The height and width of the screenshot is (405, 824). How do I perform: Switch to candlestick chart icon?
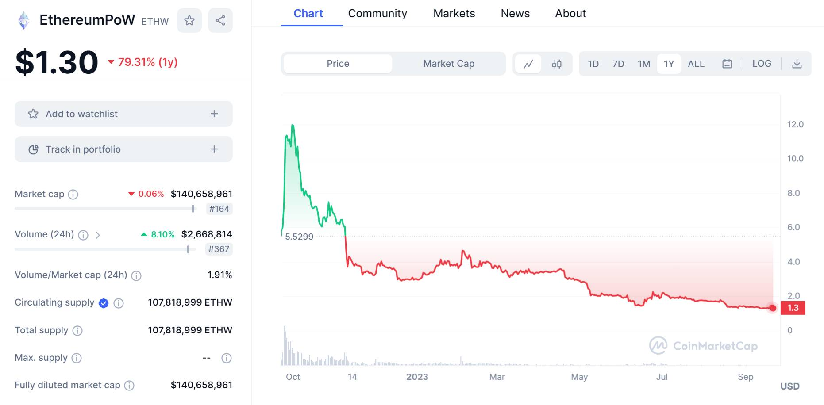click(x=557, y=64)
